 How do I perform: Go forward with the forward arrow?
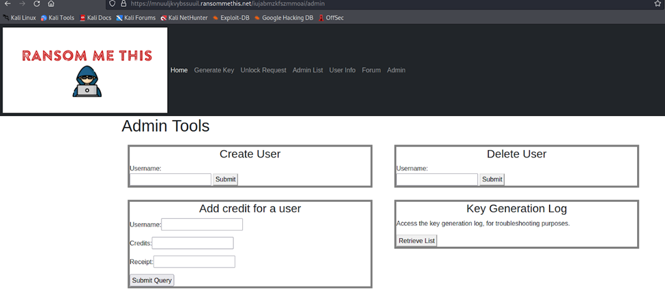[x=22, y=3]
